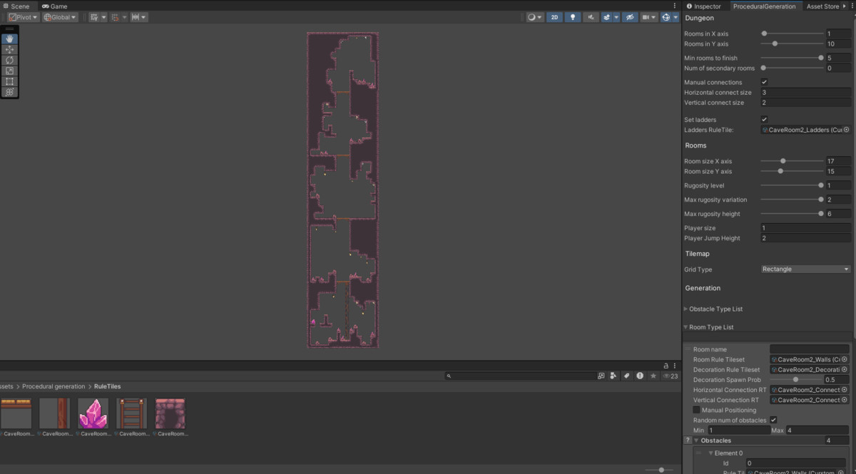The image size is (856, 474).
Task: Pick object for Horizontal Connection RT
Action: [x=845, y=390]
